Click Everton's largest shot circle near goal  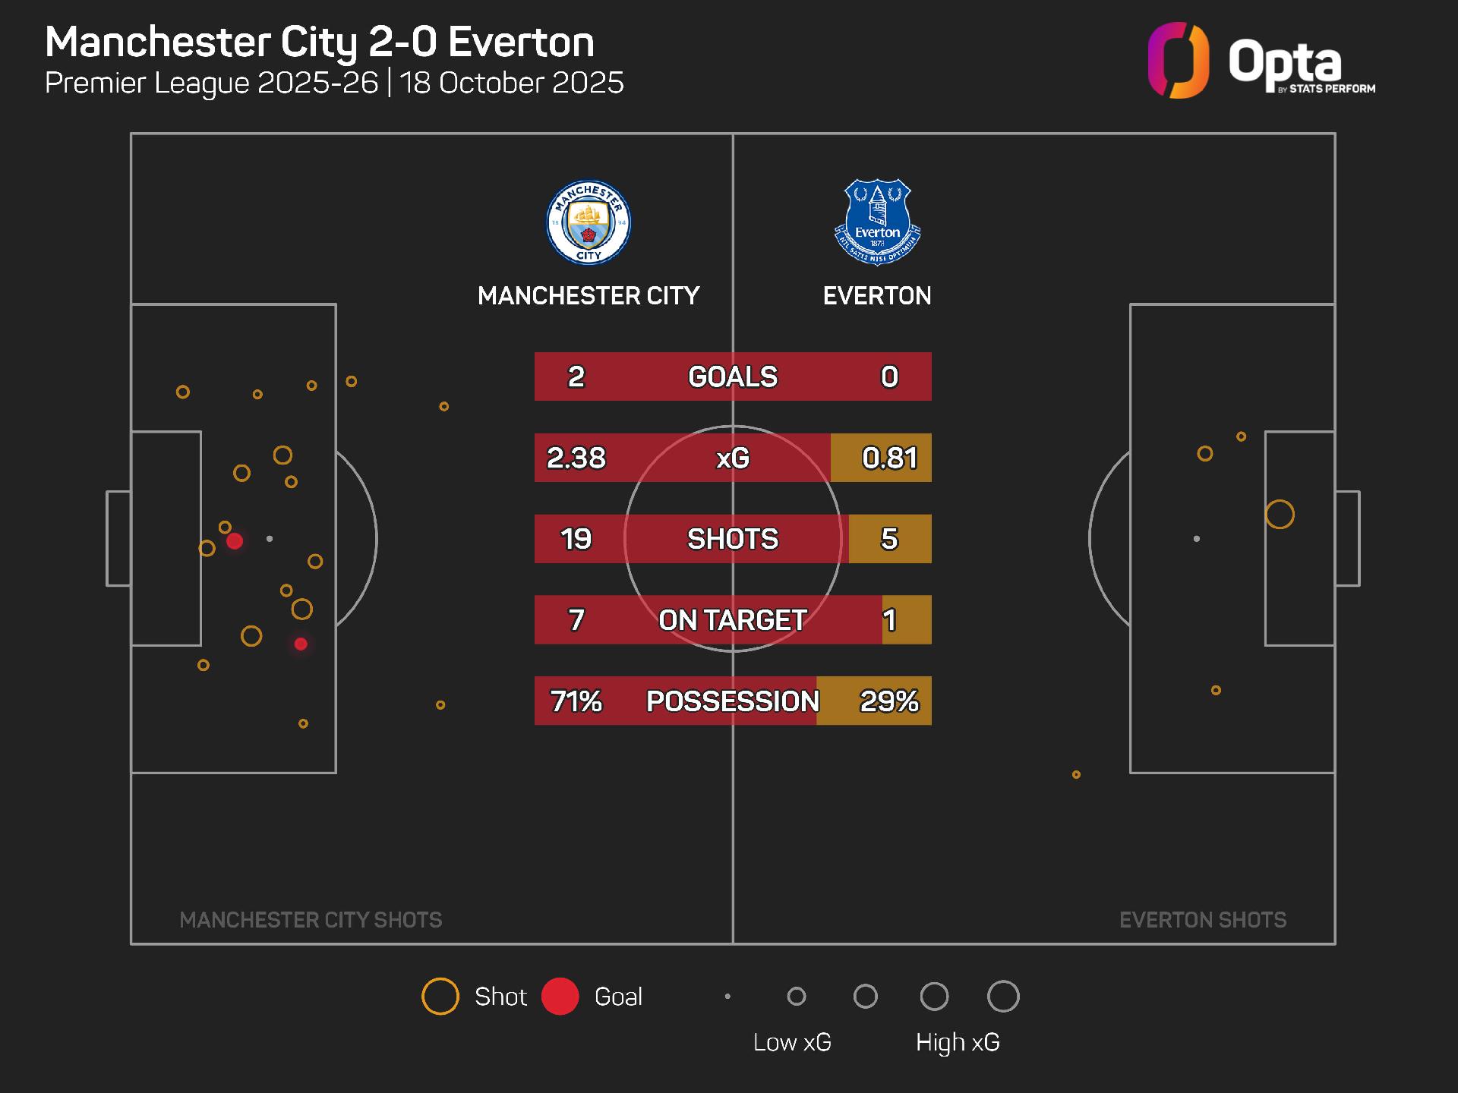click(1280, 515)
